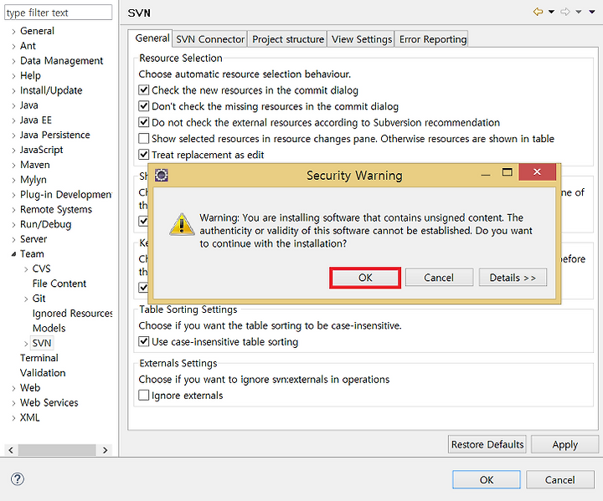The image size is (603, 501).
Task: Focus the type filter text field
Action: coord(58,13)
